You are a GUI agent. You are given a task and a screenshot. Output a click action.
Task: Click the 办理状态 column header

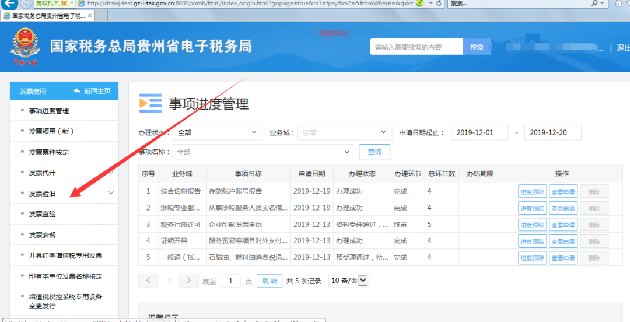tap(362, 174)
